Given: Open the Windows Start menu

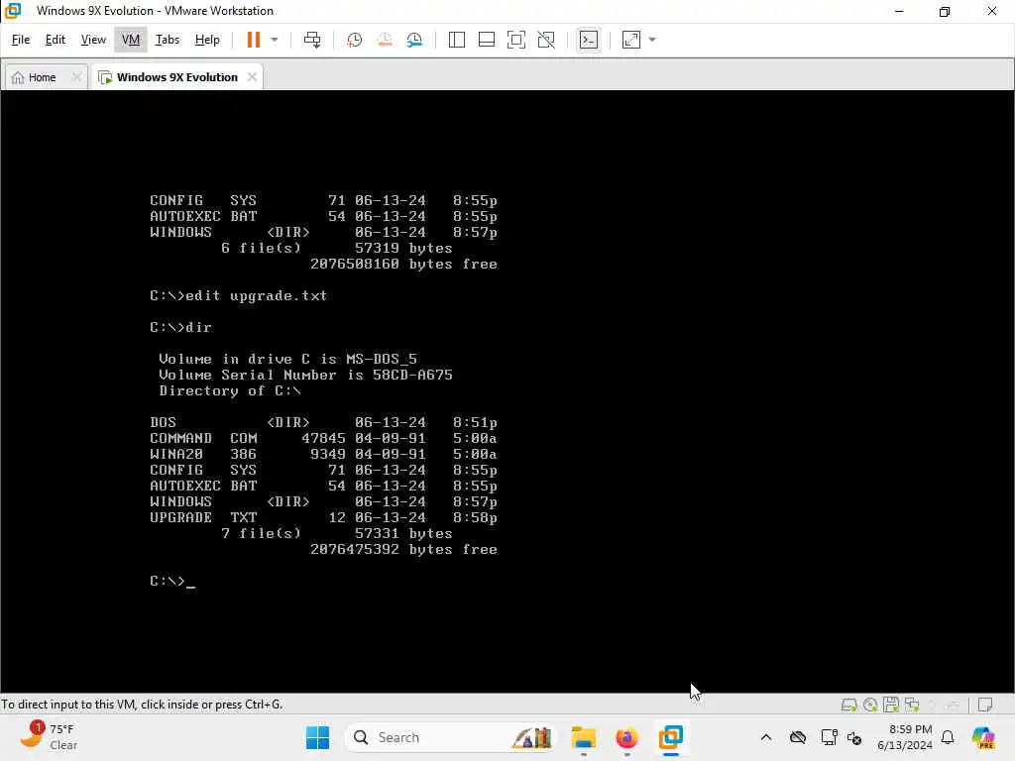Looking at the screenshot, I should pyautogui.click(x=317, y=737).
